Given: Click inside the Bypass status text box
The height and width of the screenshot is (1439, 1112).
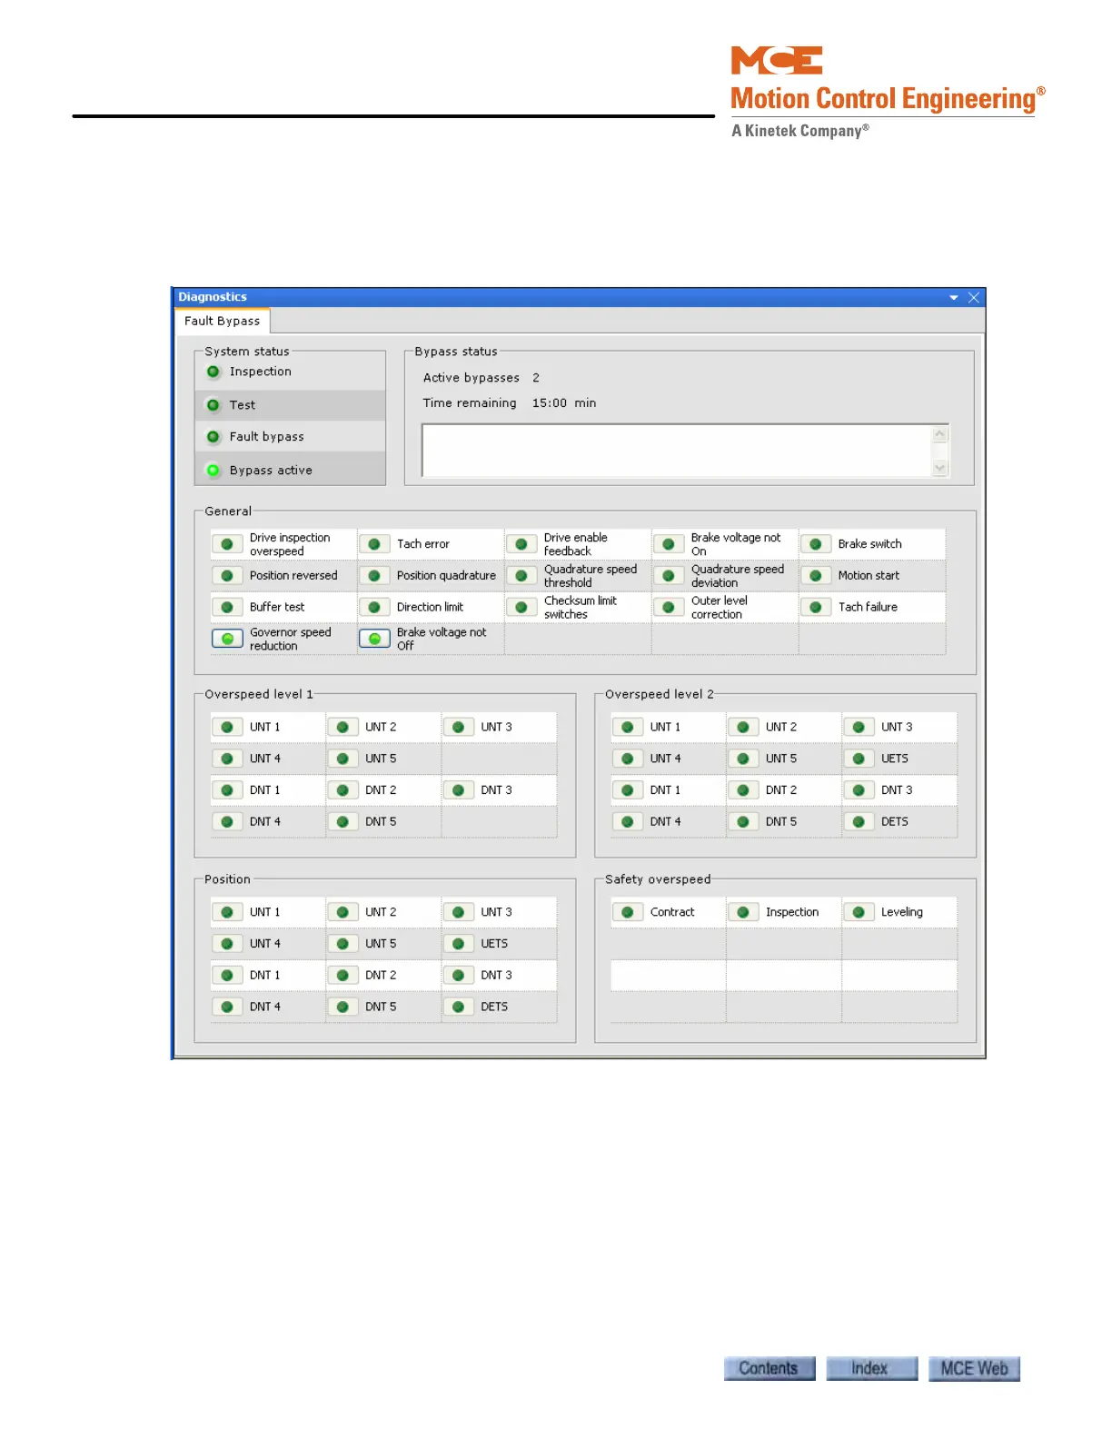Looking at the screenshot, I should 678,451.
